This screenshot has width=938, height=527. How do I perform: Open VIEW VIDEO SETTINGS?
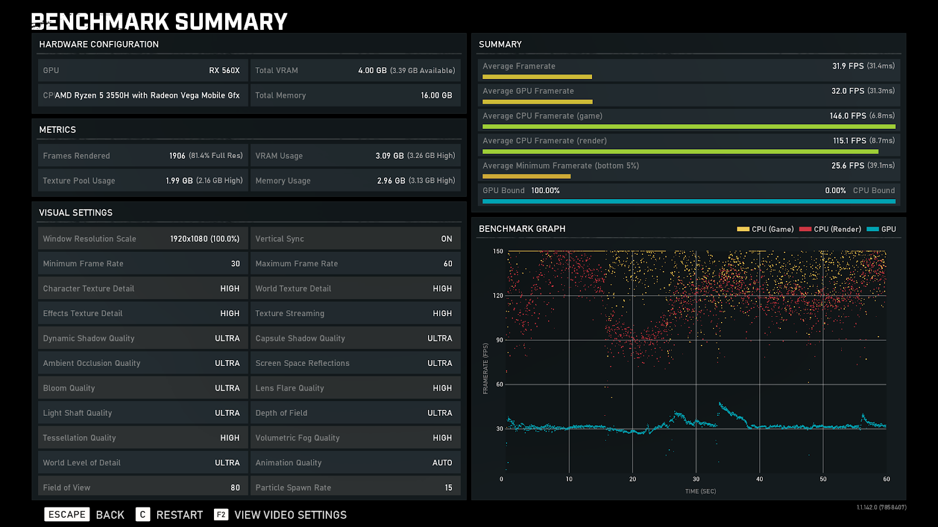pyautogui.click(x=291, y=515)
